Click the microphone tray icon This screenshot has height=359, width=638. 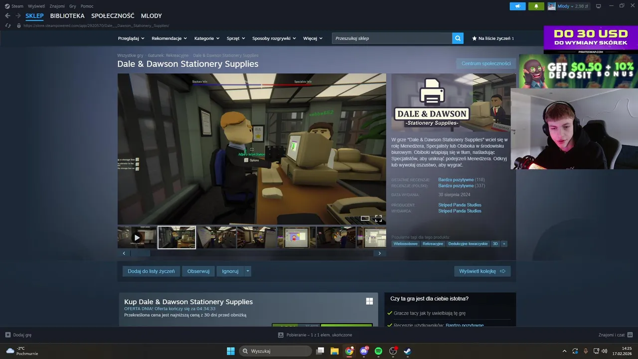[586, 351]
